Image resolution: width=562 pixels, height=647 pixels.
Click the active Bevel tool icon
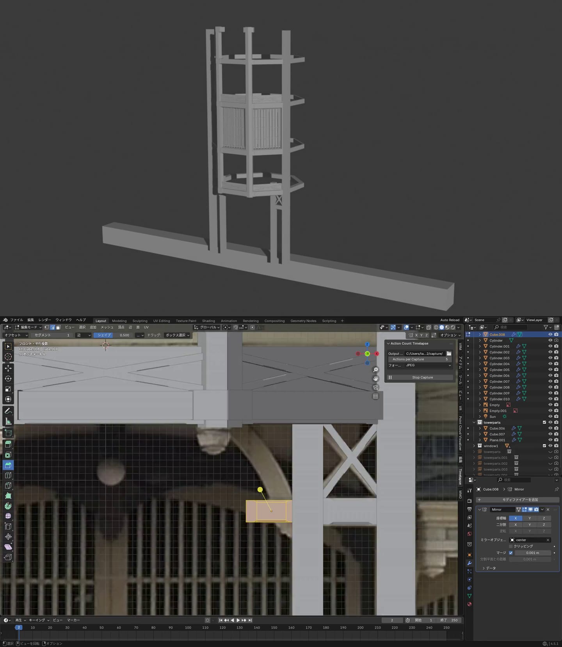pyautogui.click(x=8, y=465)
